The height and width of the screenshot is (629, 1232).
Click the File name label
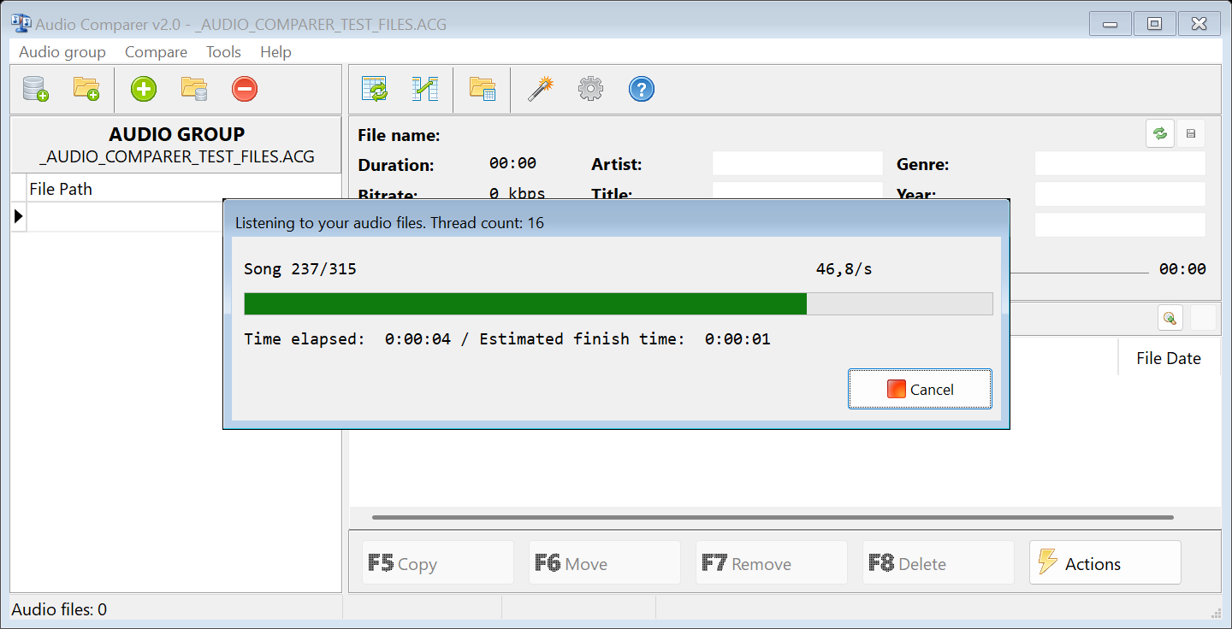click(399, 135)
